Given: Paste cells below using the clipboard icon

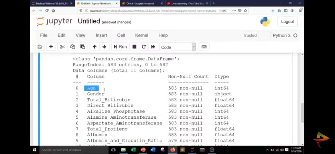Looking at the screenshot, I should 82,47.
